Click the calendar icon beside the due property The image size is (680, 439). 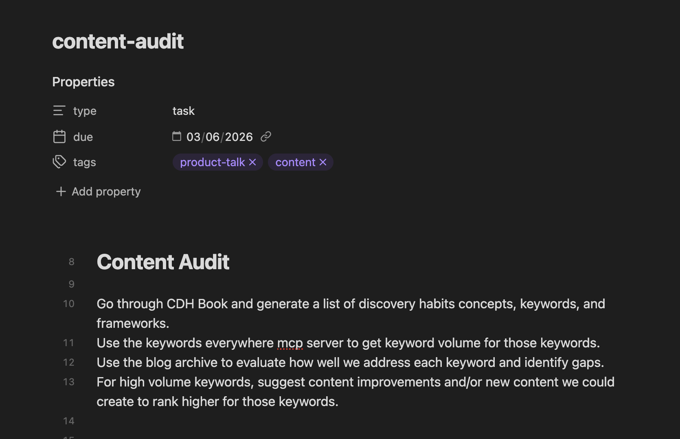pos(59,137)
